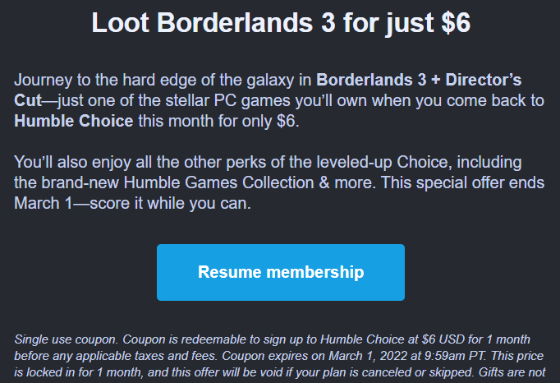The width and height of the screenshot is (560, 383).
Task: Click "Coupon expires on March 1, 2022" text
Action: tap(310, 355)
